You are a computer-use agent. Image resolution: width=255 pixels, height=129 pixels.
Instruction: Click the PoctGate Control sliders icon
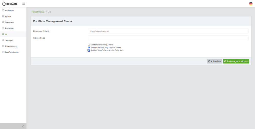(x=3, y=52)
